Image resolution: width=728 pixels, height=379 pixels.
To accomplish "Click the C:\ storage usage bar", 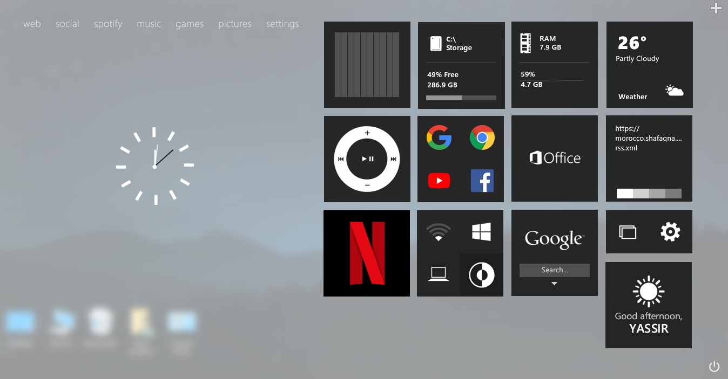I will tap(461, 98).
